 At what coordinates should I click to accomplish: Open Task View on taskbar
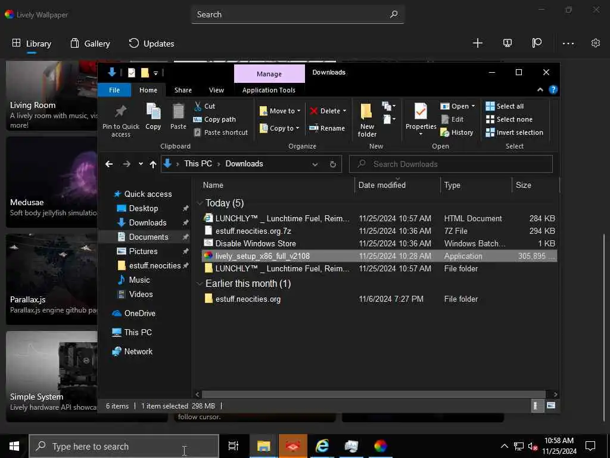[x=234, y=446]
